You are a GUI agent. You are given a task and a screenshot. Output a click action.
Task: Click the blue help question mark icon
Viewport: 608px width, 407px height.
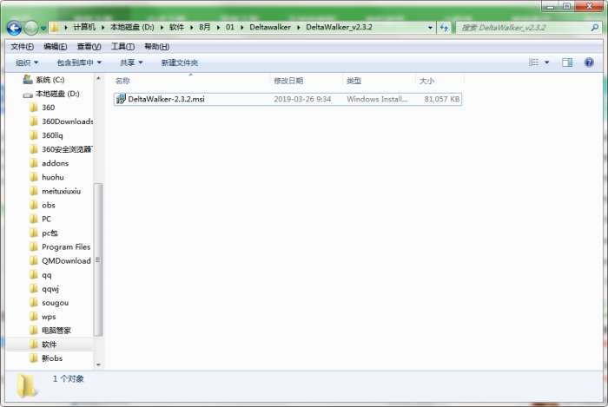pos(589,62)
